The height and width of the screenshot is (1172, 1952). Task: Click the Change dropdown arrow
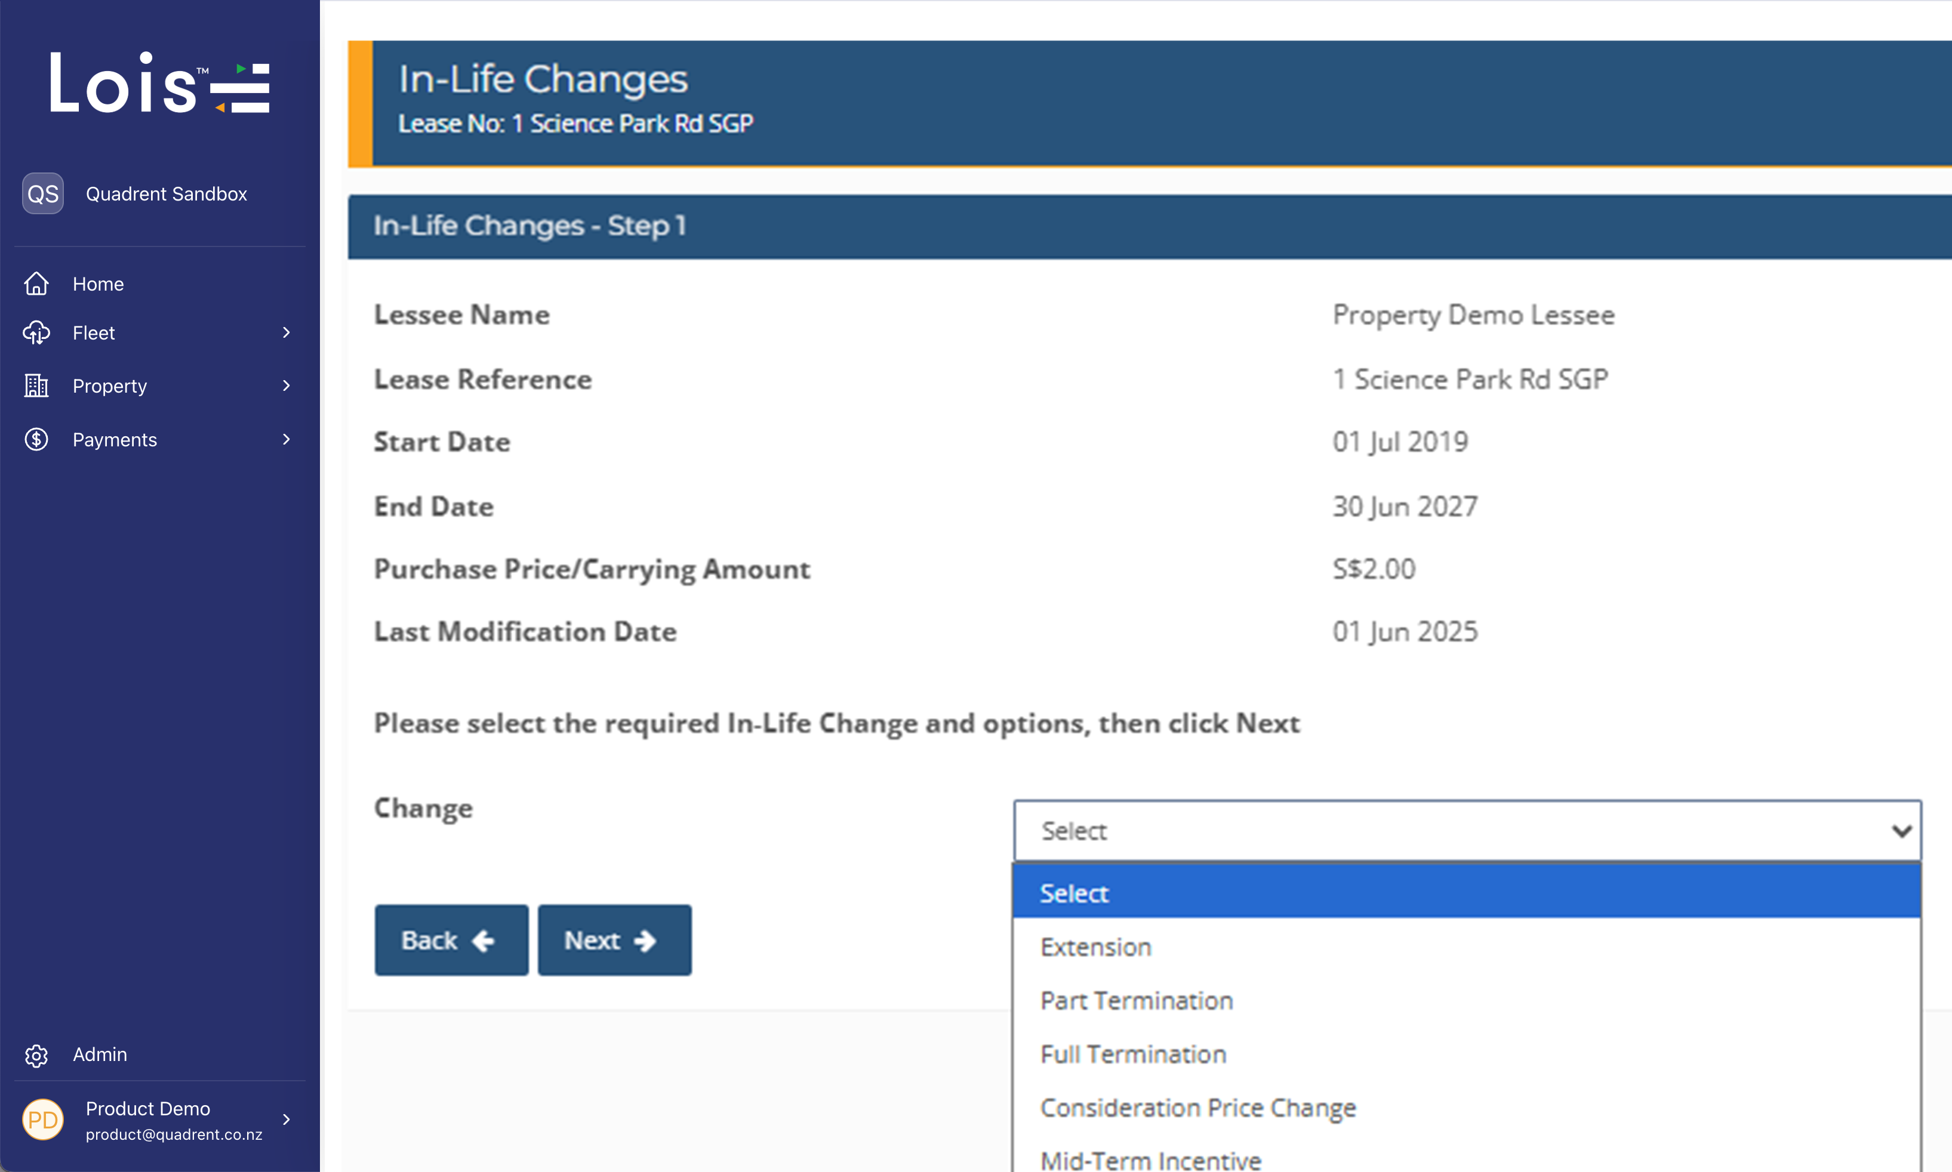pos(1901,831)
